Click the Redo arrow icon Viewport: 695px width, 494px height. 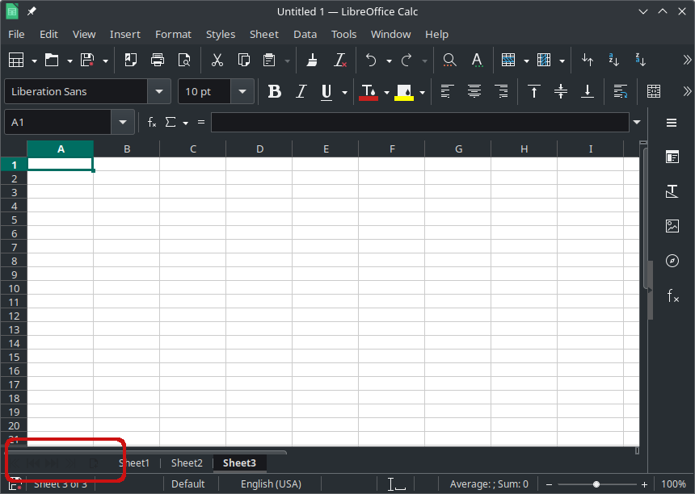pos(406,60)
